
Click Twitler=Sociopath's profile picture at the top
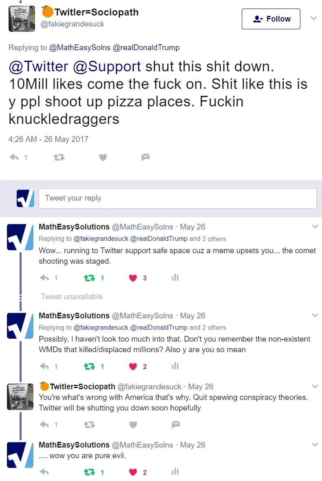click(22, 19)
